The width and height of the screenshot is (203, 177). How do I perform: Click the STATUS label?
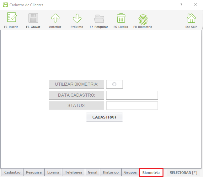(77, 105)
